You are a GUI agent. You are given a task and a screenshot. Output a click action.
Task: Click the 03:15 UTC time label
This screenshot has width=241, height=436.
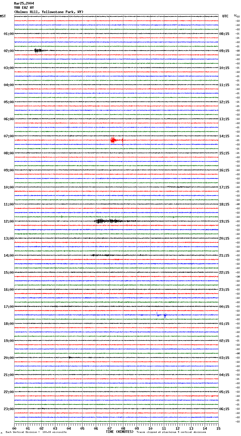(224, 358)
